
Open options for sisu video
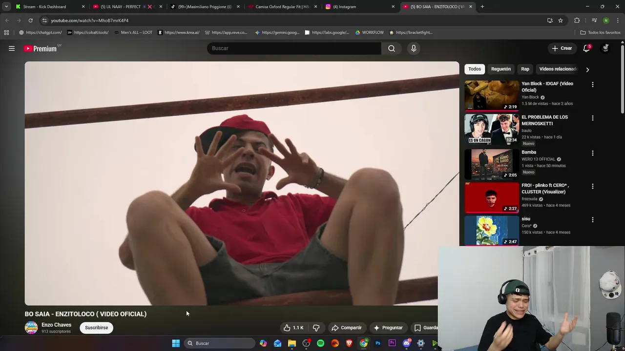point(593,220)
